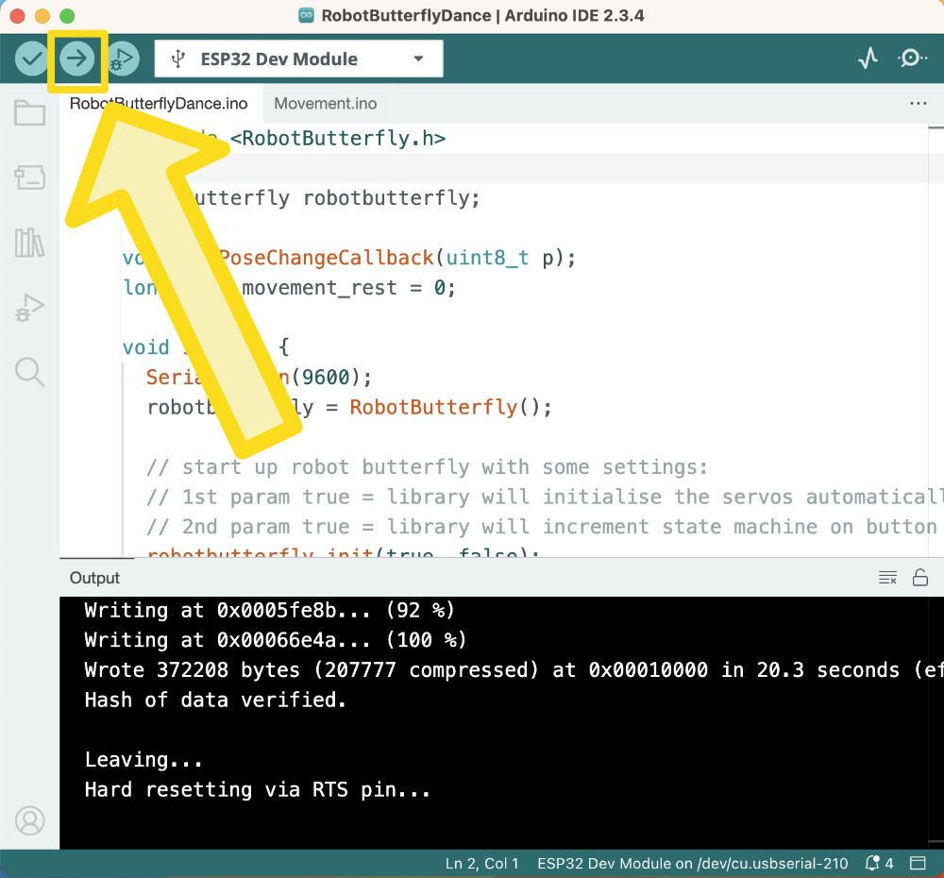Close the Arduino IDE window
Viewport: 944px width, 878px height.
coord(17,16)
